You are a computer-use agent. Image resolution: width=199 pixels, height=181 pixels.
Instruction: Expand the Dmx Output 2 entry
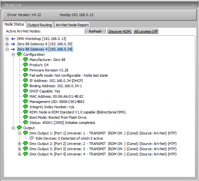click(x=19, y=144)
